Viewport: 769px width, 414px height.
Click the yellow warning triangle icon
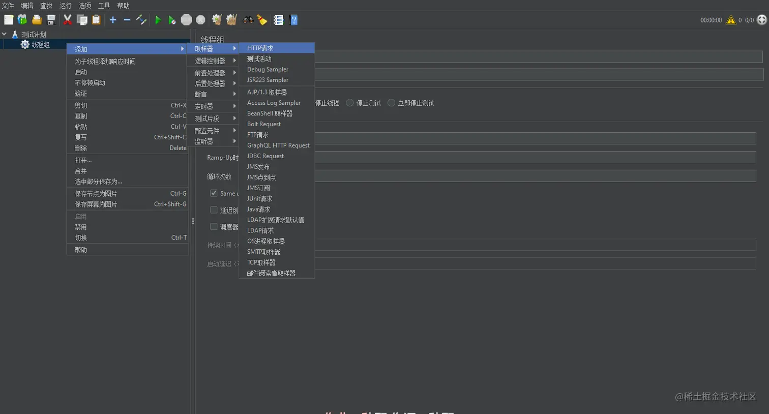[731, 20]
